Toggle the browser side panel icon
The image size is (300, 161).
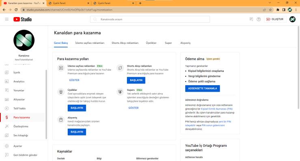pos(284,10)
